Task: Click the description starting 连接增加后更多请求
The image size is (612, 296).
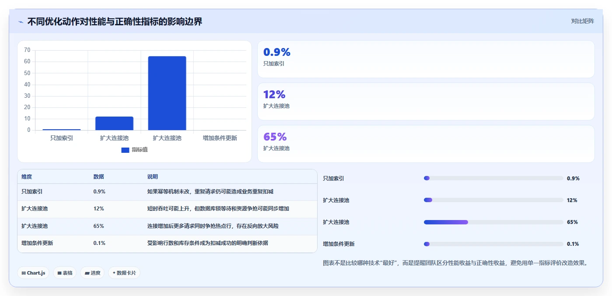Action: click(x=213, y=226)
